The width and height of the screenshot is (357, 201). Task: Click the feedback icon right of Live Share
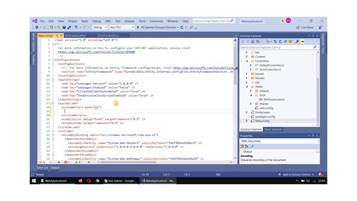tap(321, 27)
